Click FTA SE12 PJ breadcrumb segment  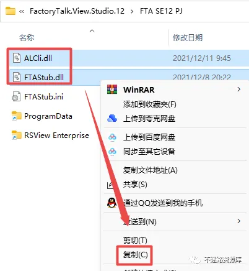pos(161,11)
